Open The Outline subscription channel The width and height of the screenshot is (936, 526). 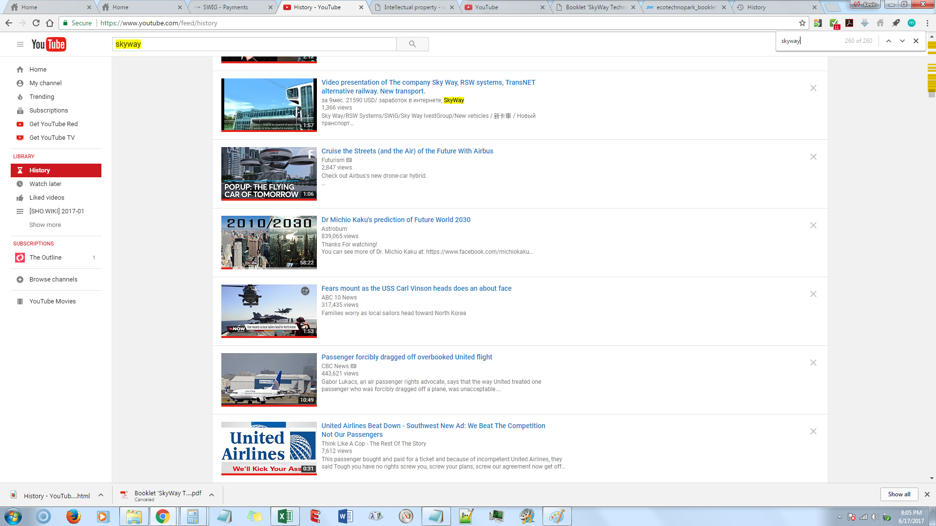coord(56,258)
